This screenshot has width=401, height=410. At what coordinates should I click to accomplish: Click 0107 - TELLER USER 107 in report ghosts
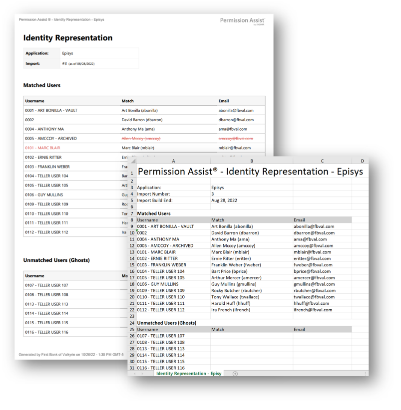[46, 285]
